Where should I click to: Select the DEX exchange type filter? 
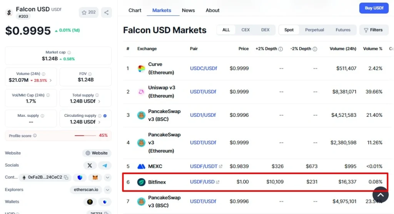coord(265,30)
